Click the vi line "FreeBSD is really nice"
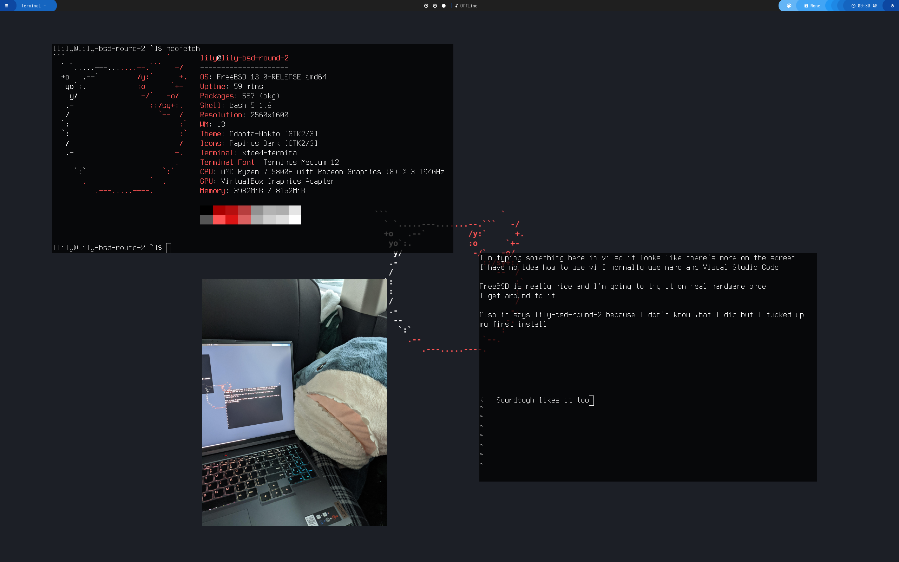Viewport: 899px width, 562px height. (x=623, y=287)
